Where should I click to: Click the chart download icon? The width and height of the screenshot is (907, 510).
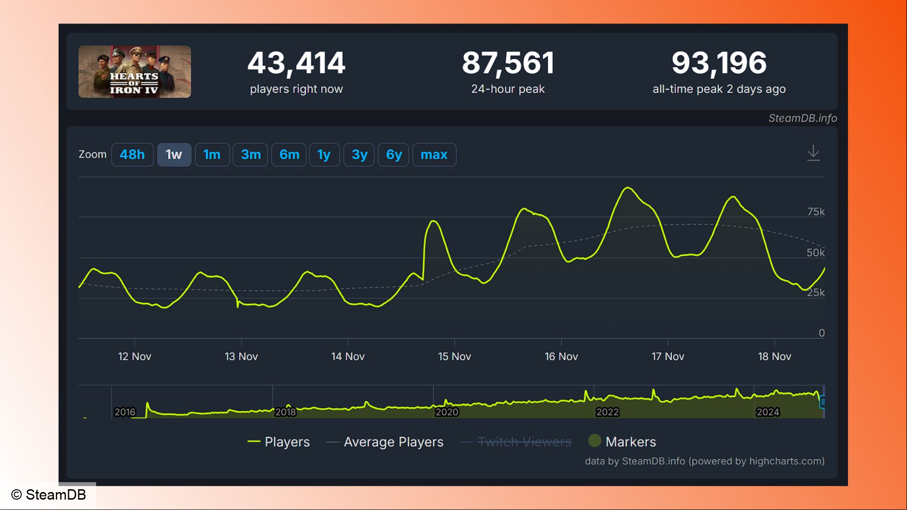tap(813, 153)
